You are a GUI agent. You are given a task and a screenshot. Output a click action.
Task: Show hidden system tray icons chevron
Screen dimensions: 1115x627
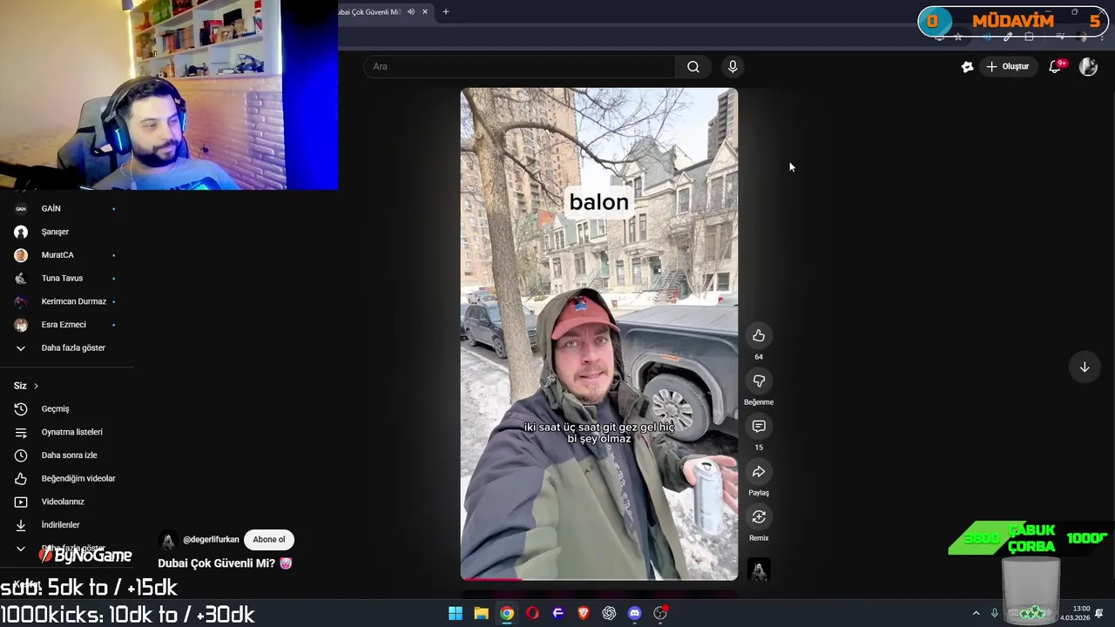[976, 614]
